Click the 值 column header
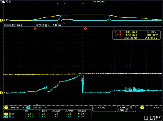Image resolution: width=163 pixels, height=121 pixels. (x=26, y=111)
